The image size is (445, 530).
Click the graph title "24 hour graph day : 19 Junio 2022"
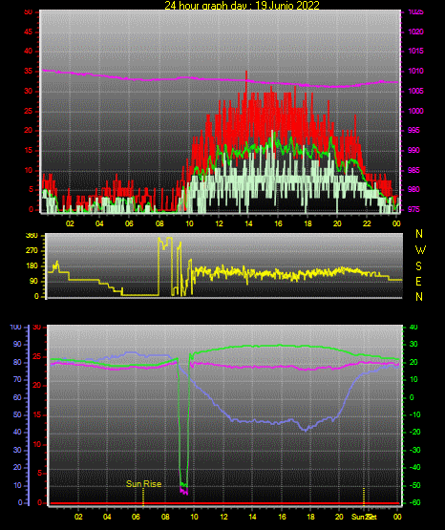pyautogui.click(x=242, y=5)
